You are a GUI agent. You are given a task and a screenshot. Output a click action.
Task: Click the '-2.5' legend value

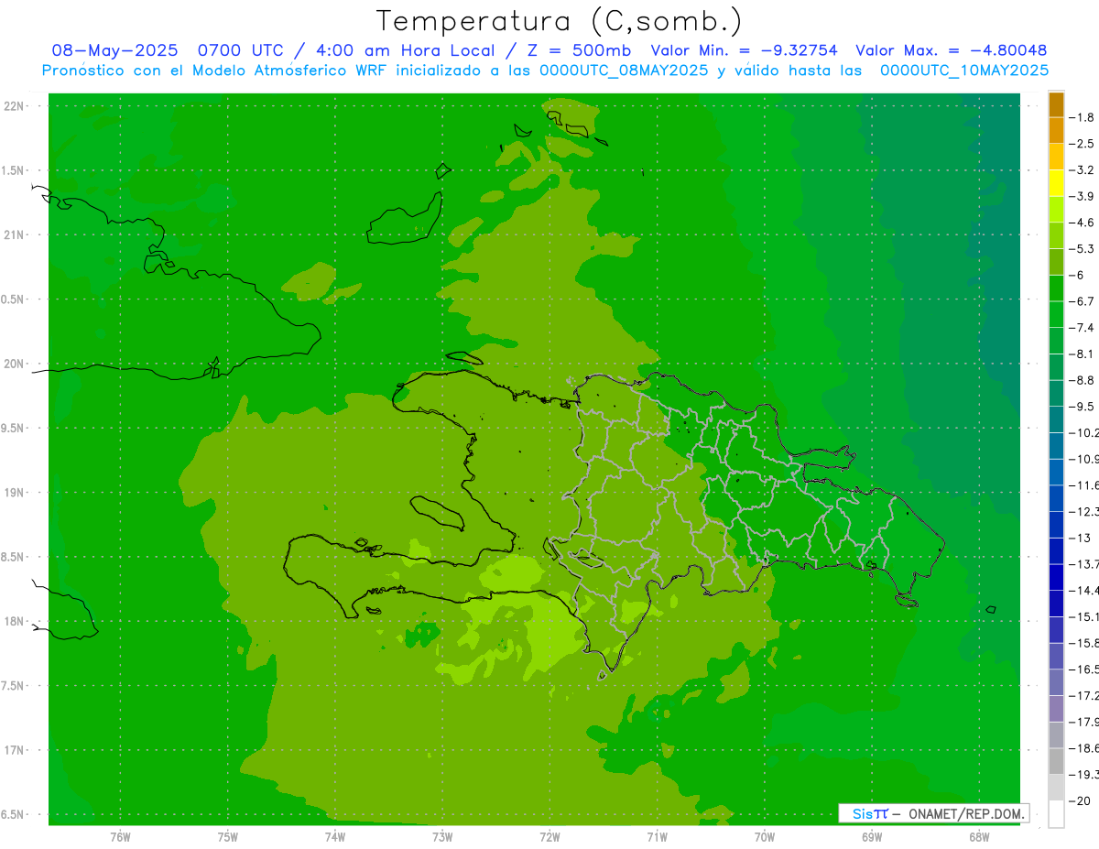click(1083, 144)
